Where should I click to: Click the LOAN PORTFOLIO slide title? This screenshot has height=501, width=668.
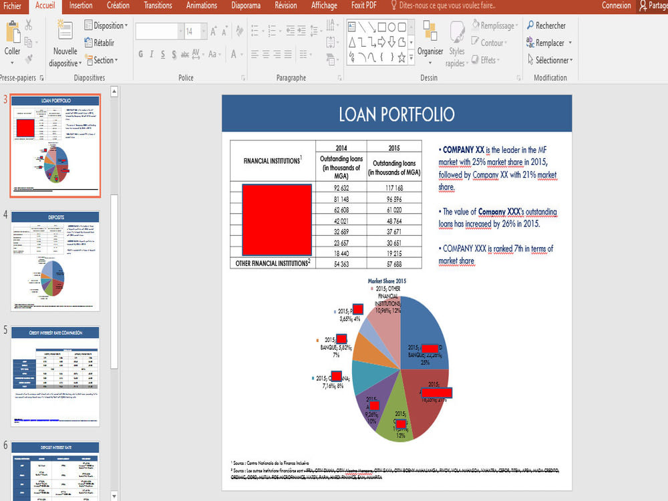(397, 114)
